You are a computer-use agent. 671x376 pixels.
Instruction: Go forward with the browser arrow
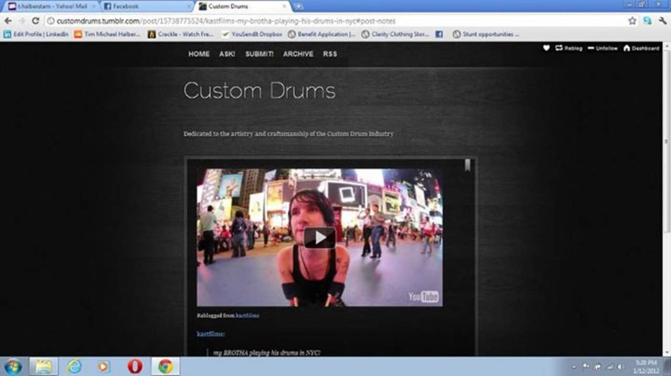tap(22, 21)
